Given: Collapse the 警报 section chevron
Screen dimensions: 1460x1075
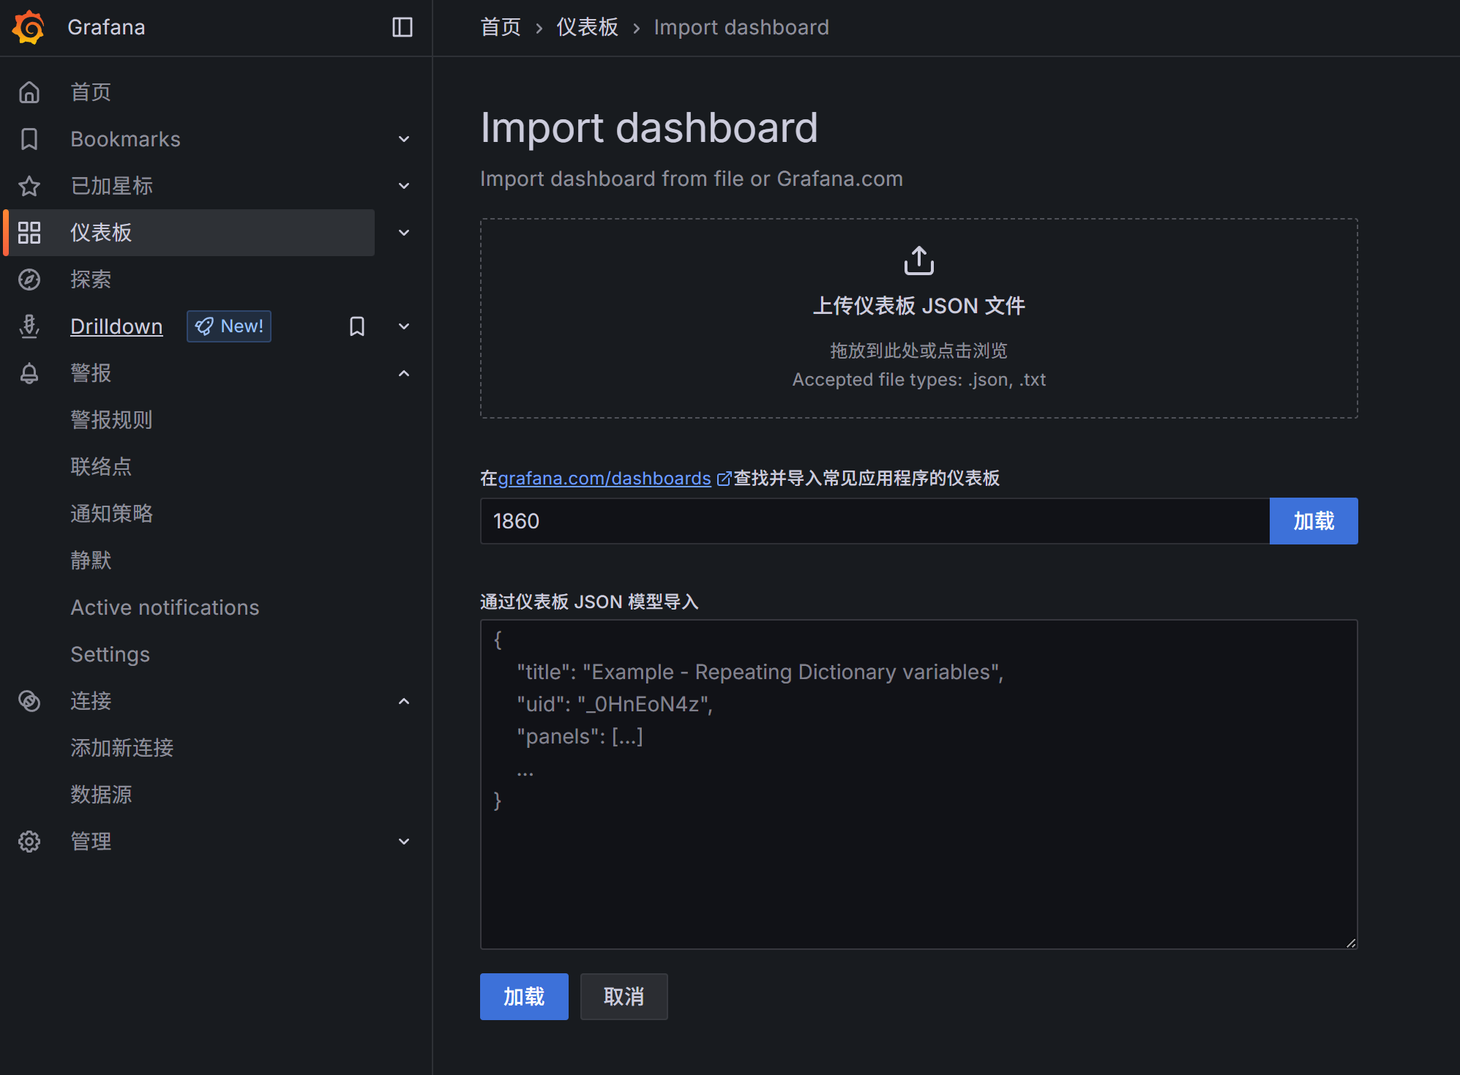Looking at the screenshot, I should point(404,373).
